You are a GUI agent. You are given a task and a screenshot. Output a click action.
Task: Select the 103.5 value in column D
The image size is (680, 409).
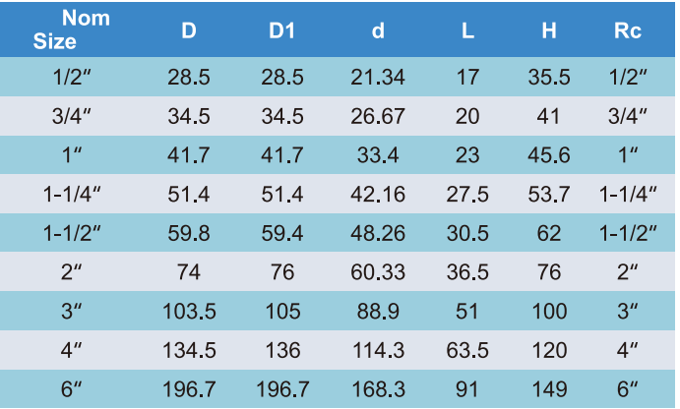pos(189,312)
